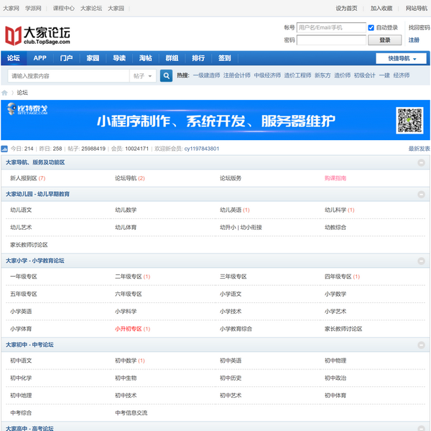Collapse the 大家小学 section
The image size is (431, 431).
[421, 261]
